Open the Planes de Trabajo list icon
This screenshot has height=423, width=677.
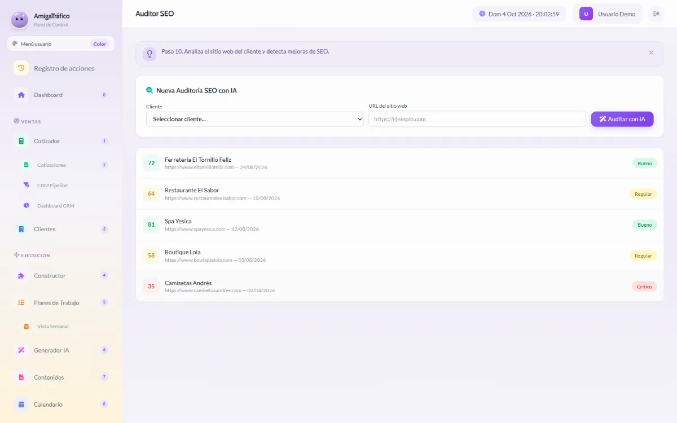[x=21, y=303]
